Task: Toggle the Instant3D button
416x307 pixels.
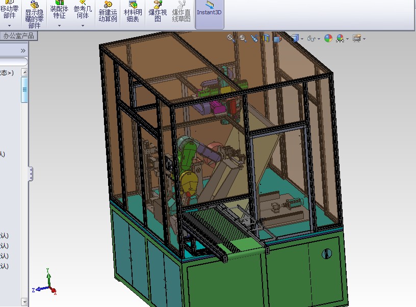Action: [x=210, y=13]
